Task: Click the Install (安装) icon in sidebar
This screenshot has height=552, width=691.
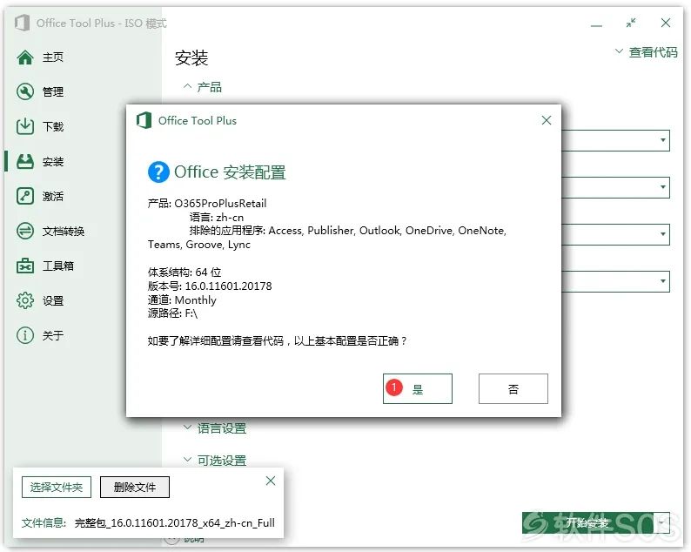Action: [x=25, y=161]
